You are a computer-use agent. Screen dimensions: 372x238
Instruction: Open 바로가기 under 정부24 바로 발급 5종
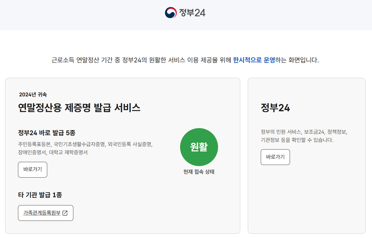click(33, 170)
